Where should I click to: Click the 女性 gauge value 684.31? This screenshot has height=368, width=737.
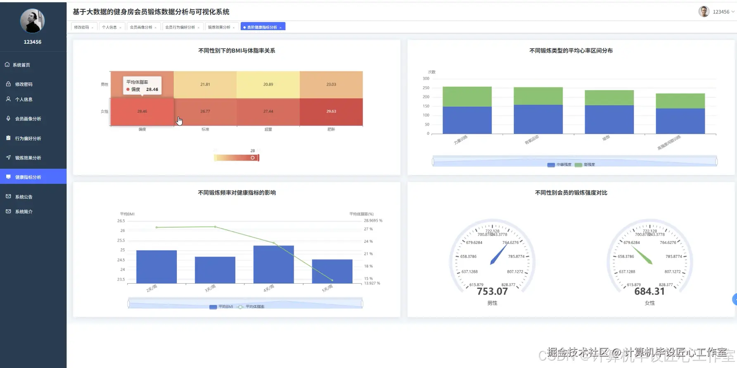tap(649, 292)
